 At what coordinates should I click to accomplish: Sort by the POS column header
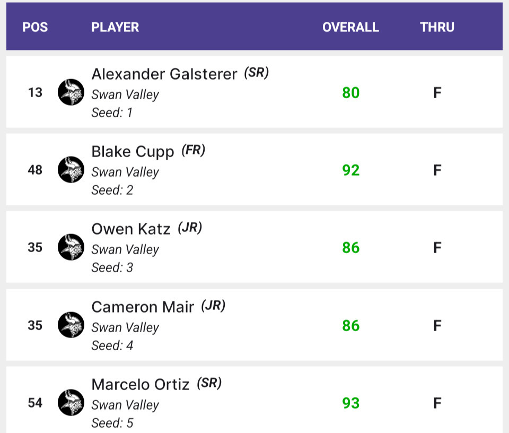click(35, 27)
